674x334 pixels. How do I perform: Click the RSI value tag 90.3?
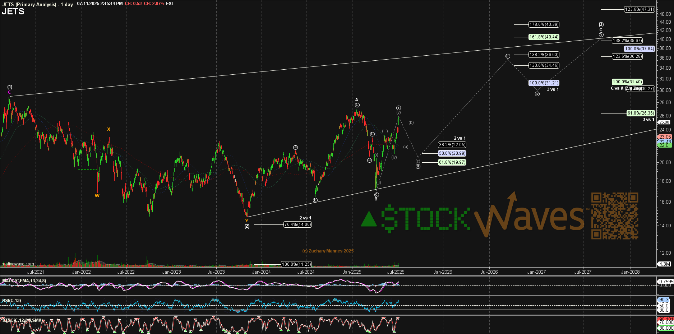click(x=664, y=300)
